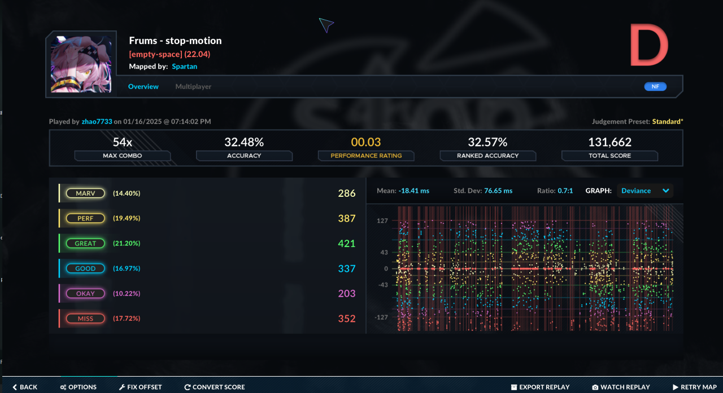Click the RANKED ACCURACY label

pyautogui.click(x=487, y=156)
